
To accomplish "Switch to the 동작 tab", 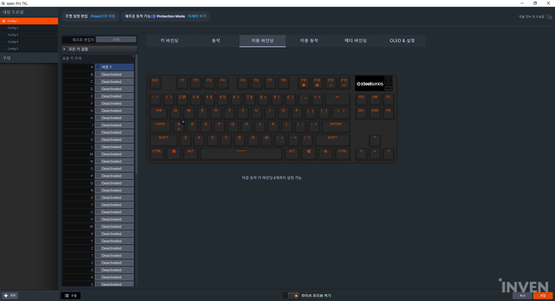I will [x=216, y=41].
